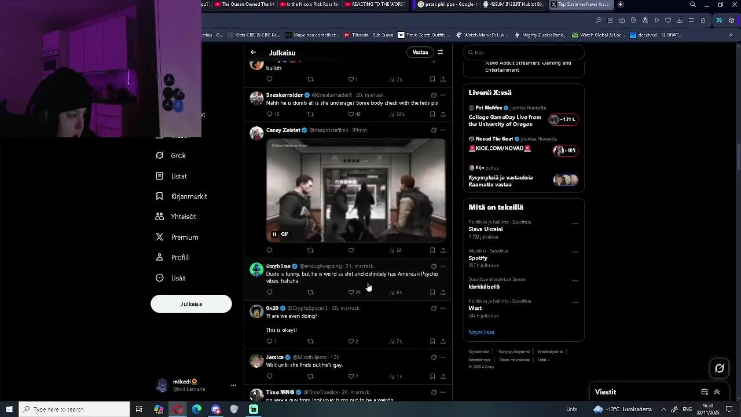Go back using the arrow next to Julkaisu

pos(253,52)
